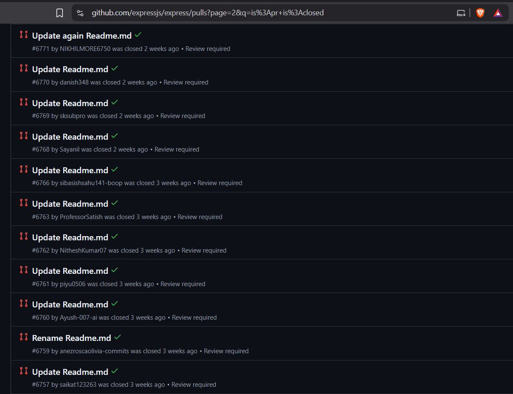Click author name sksubpro

[73, 116]
